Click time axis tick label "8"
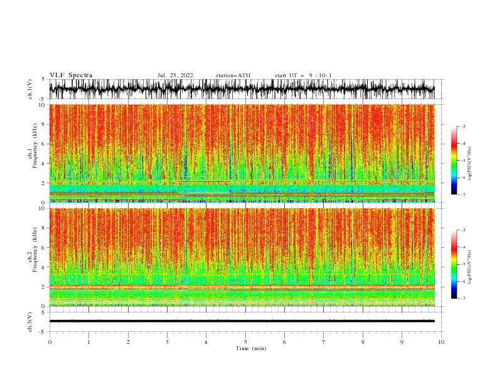 [363, 342]
